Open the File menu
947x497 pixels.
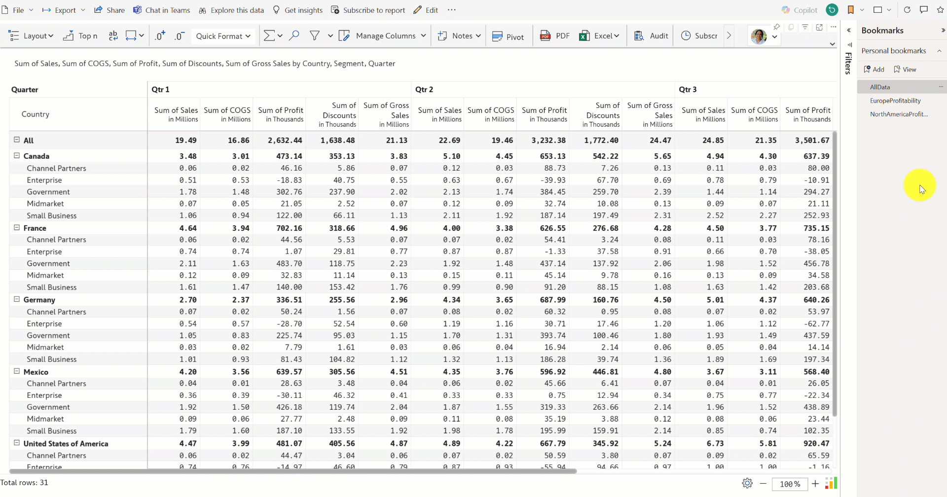tap(18, 10)
